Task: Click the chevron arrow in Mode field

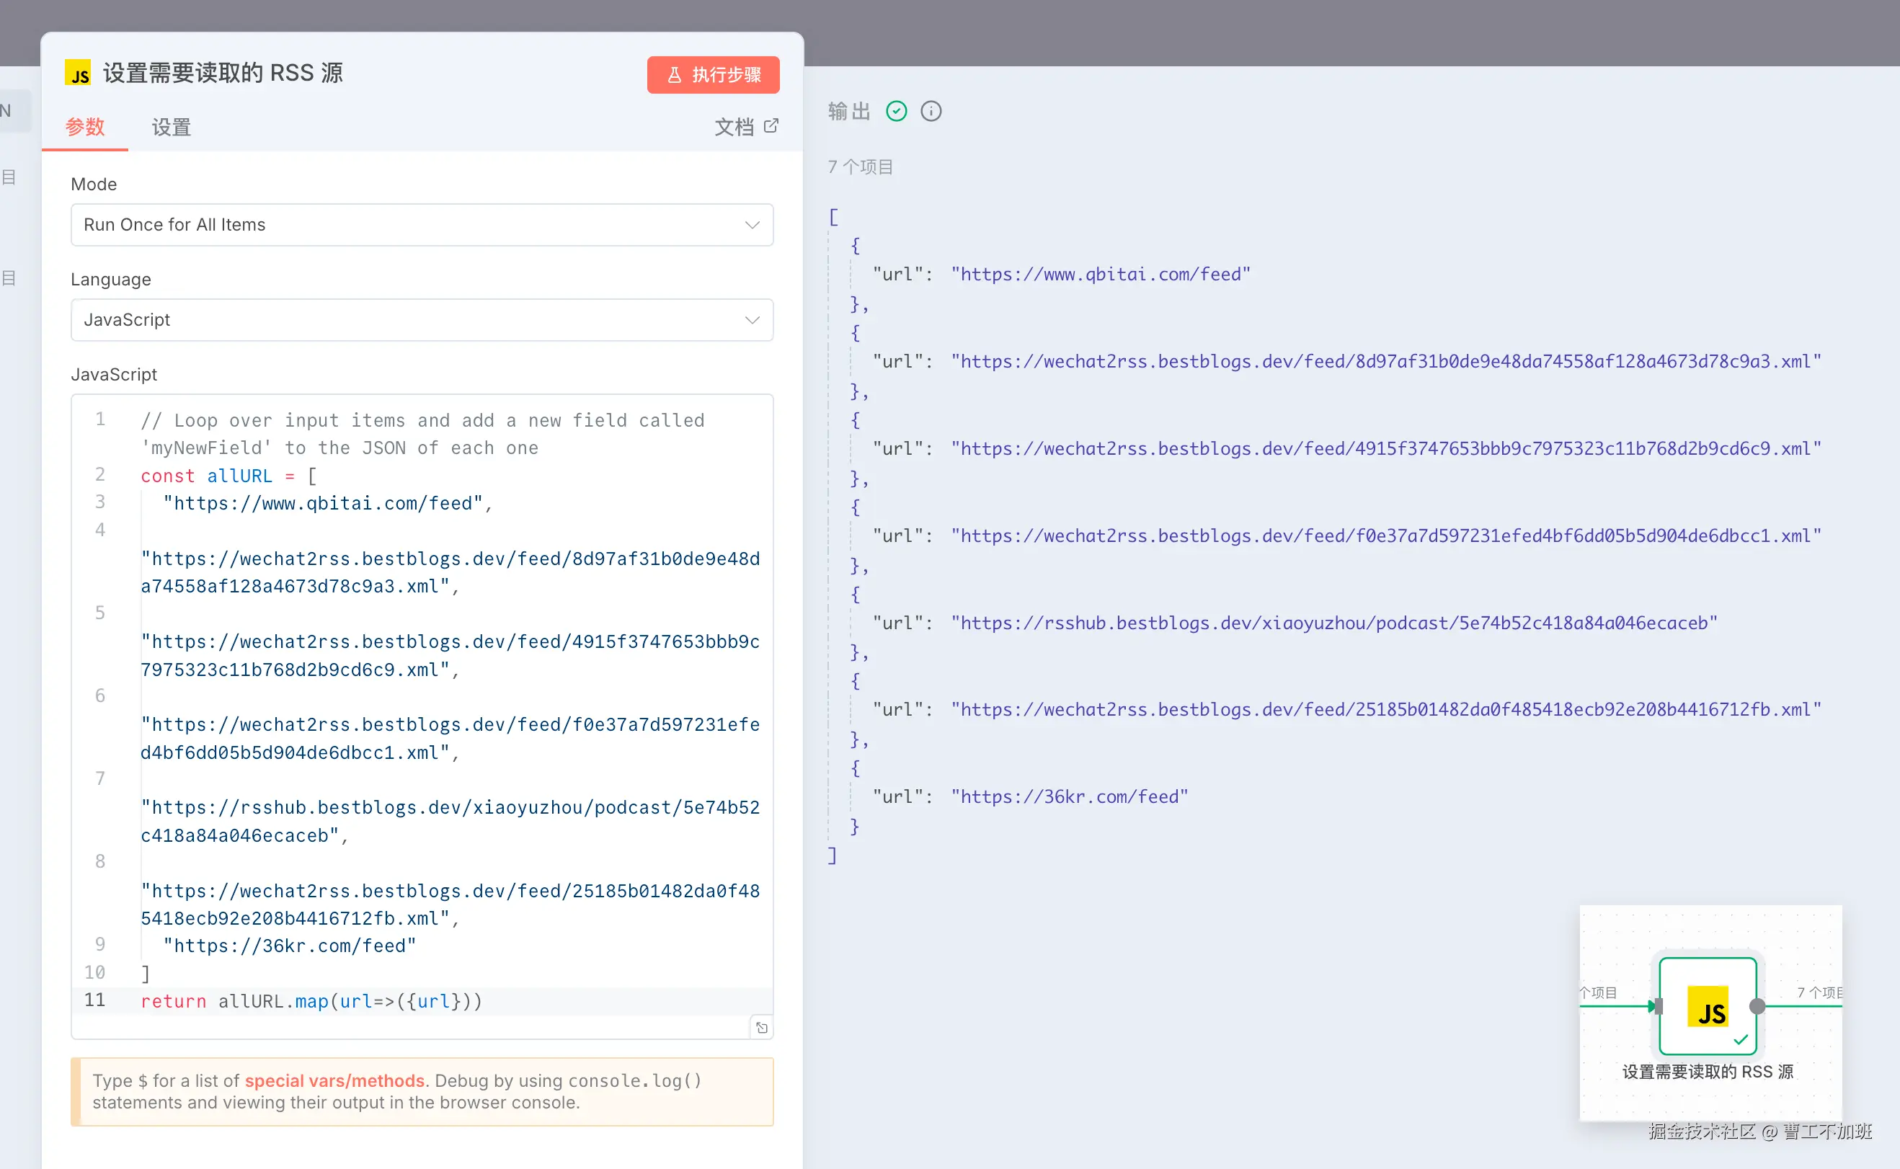Action: point(751,225)
